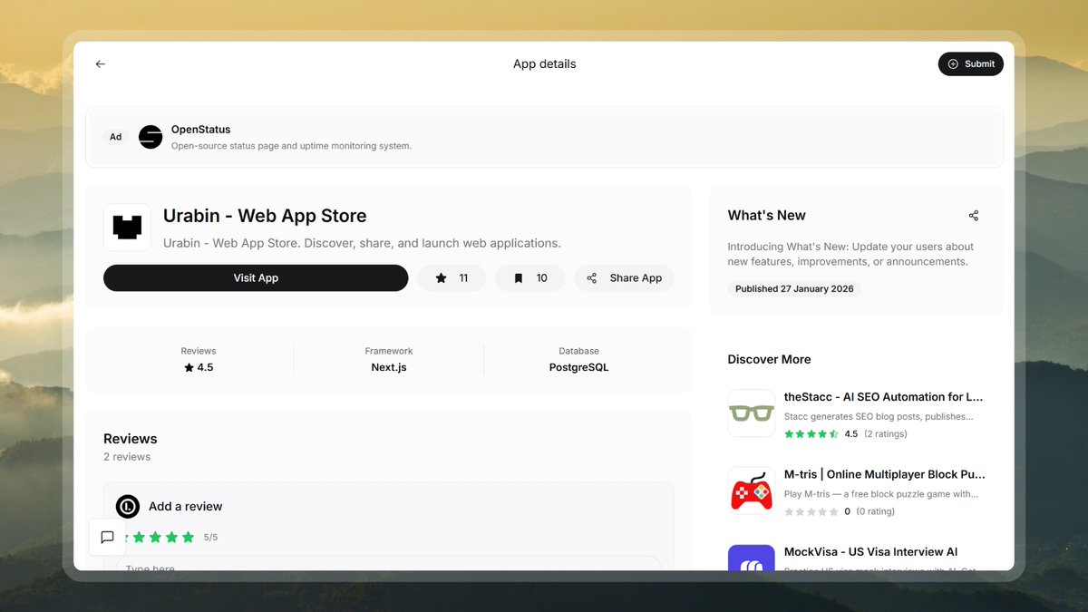The image size is (1088, 612).
Task: Open the M-tris game controller icon
Action: tap(752, 491)
